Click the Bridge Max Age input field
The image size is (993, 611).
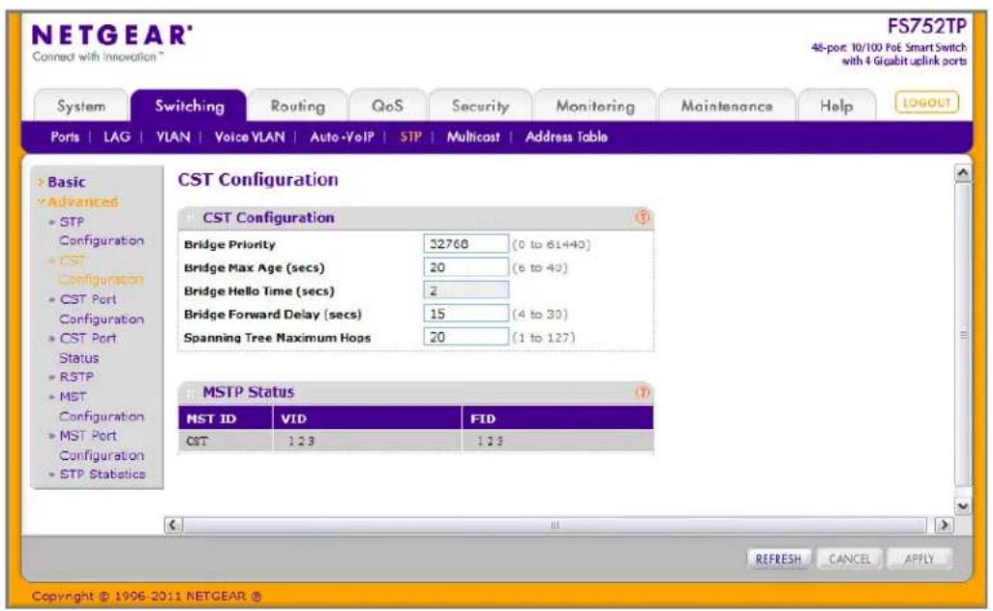466,267
